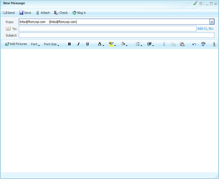
Task: Send the message with the Send button
Action: point(9,13)
